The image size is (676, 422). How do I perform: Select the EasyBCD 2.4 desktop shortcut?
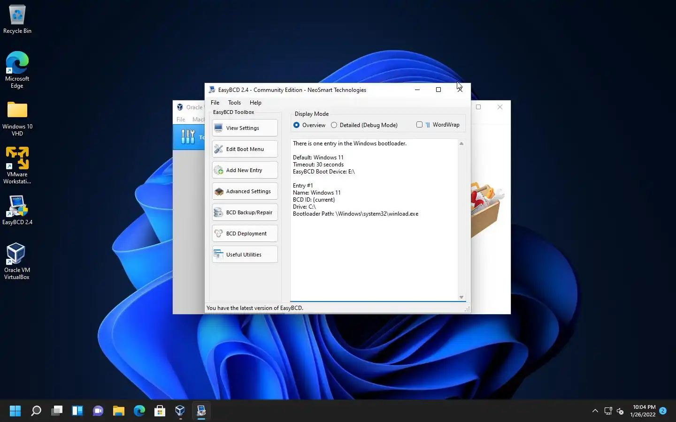[17, 210]
